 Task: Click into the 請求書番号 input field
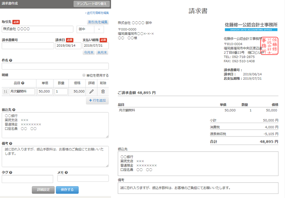(x=28, y=46)
